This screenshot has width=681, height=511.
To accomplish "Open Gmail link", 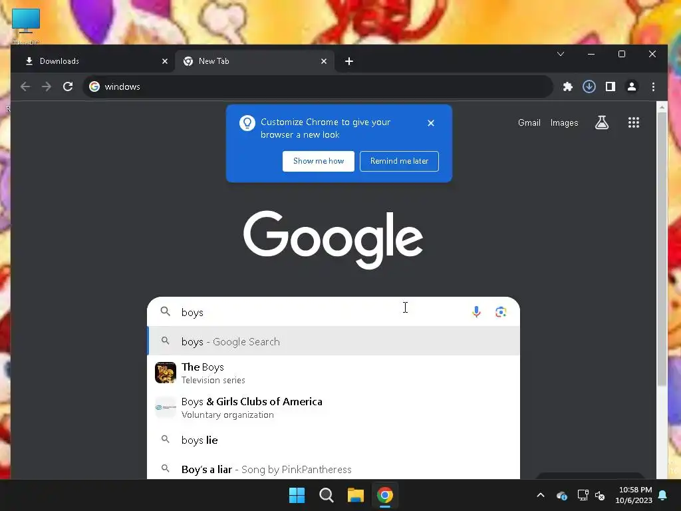I will 529,123.
